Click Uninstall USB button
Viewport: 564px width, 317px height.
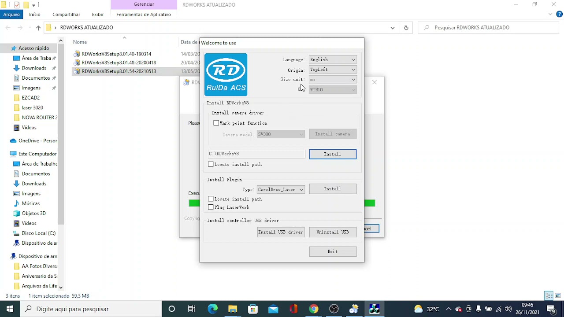point(333,232)
